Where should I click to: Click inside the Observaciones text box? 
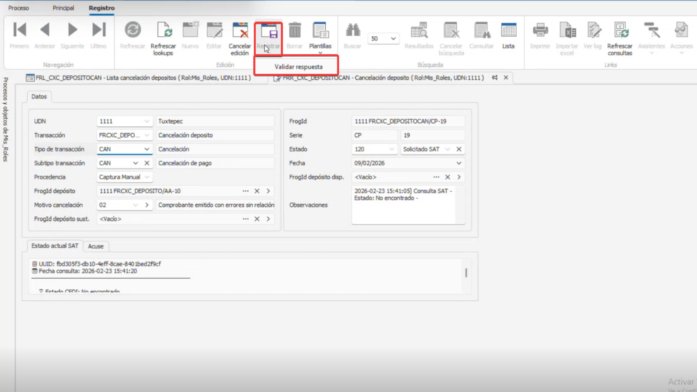click(403, 211)
